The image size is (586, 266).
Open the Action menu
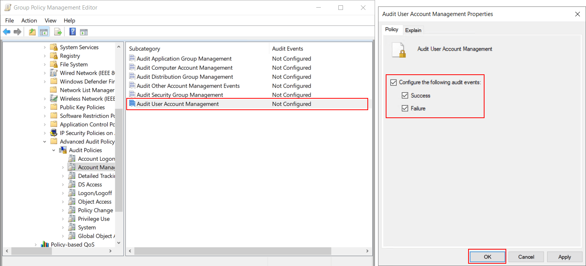coord(29,21)
